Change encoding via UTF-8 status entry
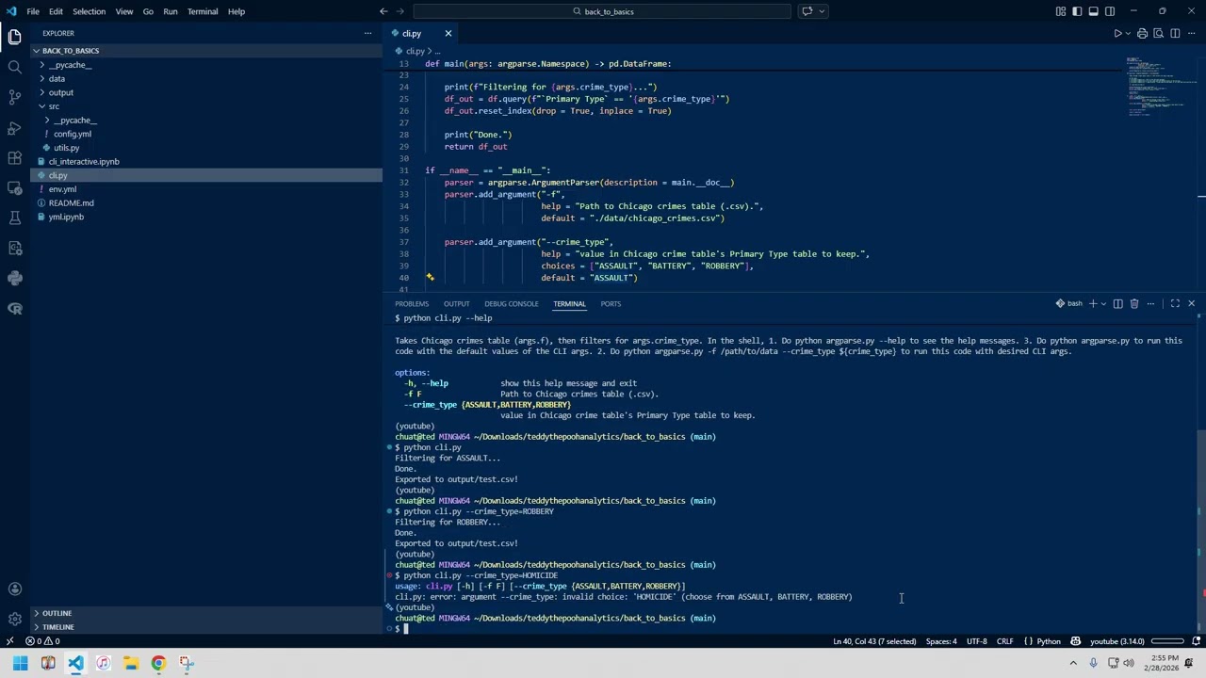The height and width of the screenshot is (678, 1206). pyautogui.click(x=977, y=641)
